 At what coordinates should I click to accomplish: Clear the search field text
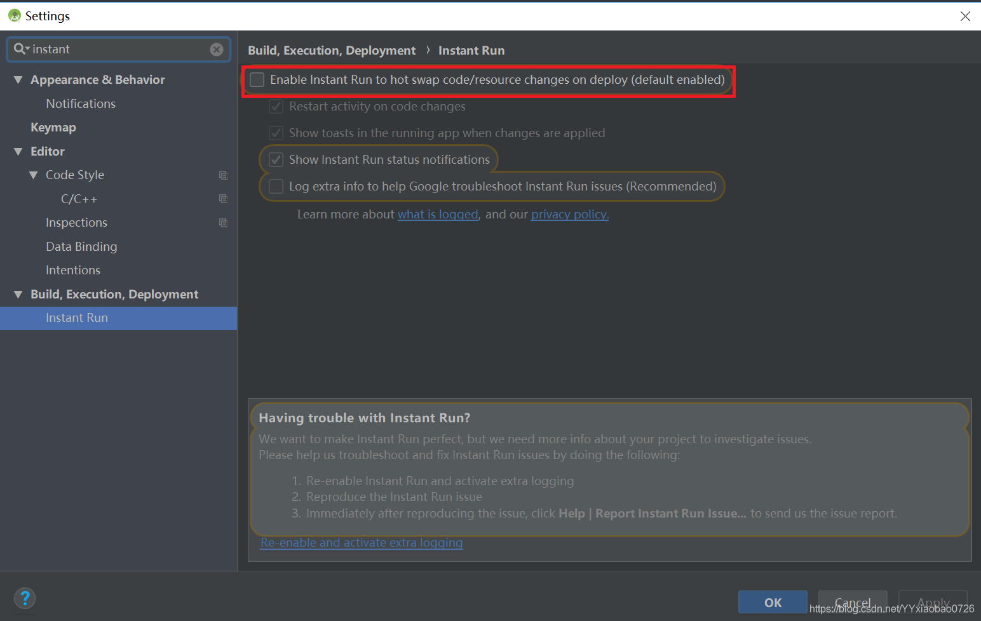pyautogui.click(x=217, y=50)
